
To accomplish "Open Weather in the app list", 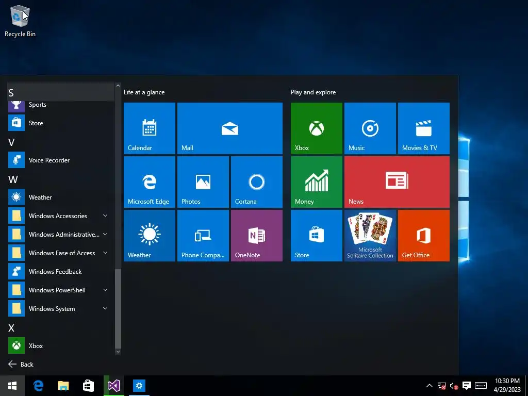I will point(61,197).
